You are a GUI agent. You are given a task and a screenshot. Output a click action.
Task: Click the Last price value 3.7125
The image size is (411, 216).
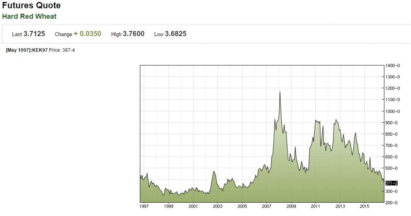pyautogui.click(x=34, y=34)
